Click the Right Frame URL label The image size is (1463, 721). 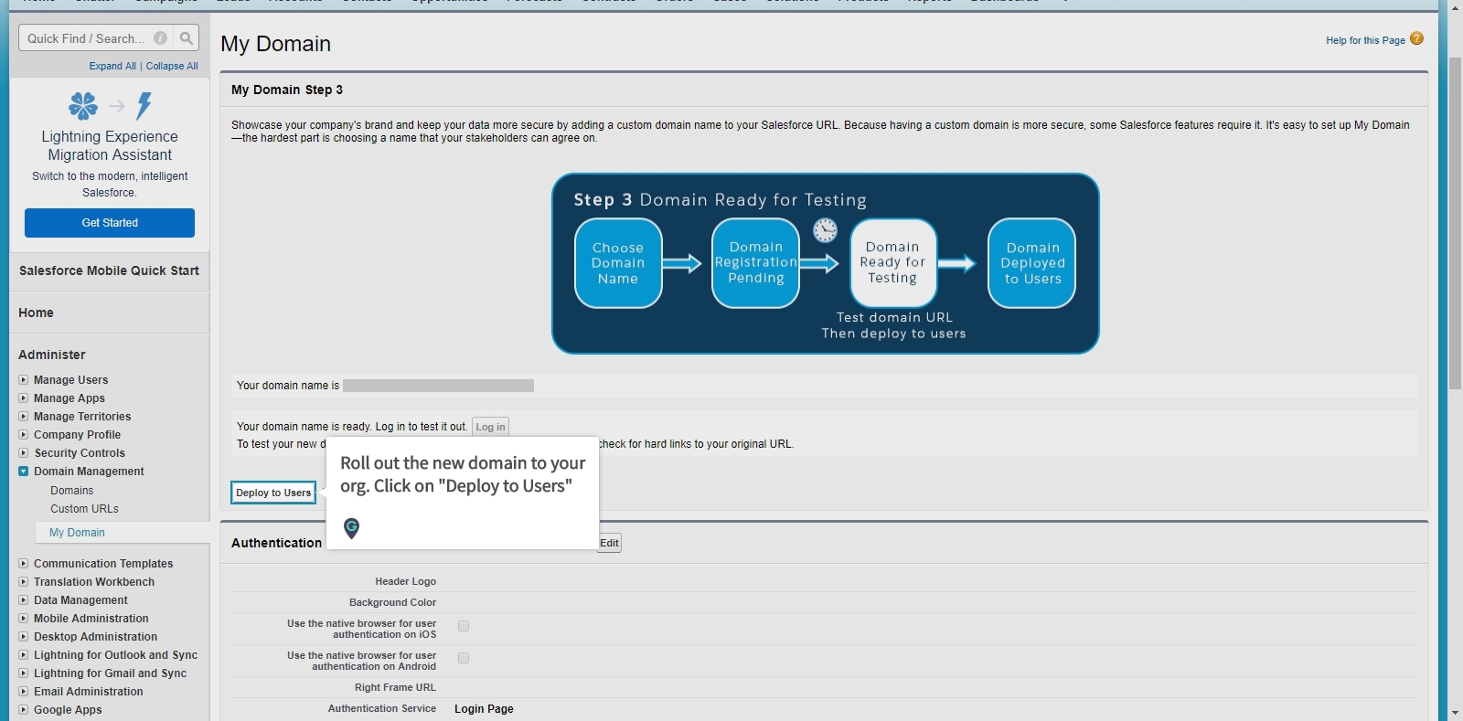tap(395, 687)
